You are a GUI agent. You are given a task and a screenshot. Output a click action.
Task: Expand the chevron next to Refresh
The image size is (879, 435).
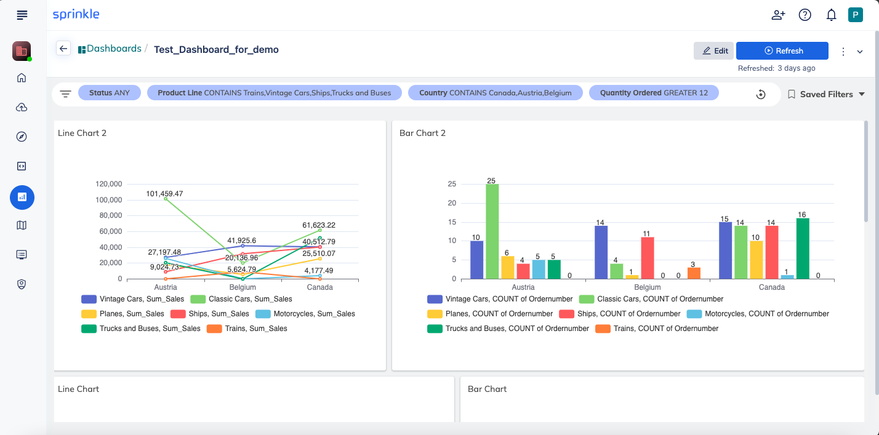pos(860,52)
